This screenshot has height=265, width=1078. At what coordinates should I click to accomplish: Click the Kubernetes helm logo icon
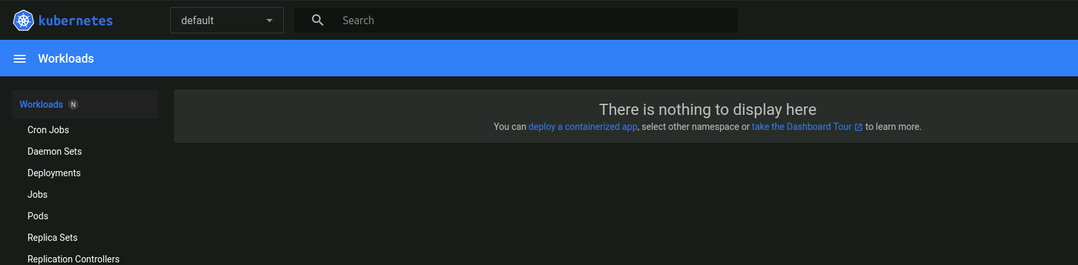pyautogui.click(x=24, y=20)
